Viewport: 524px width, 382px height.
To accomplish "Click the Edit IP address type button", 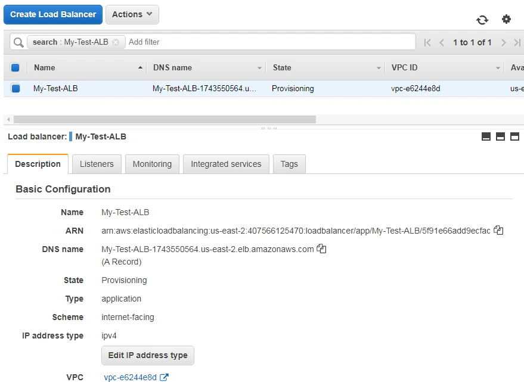I will (x=147, y=355).
